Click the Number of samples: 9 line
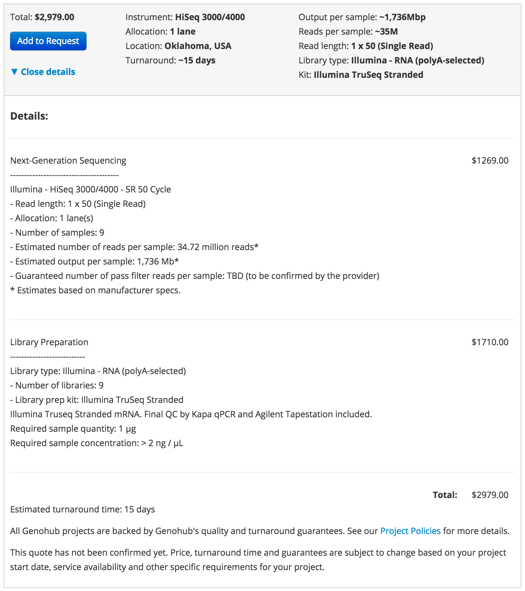The image size is (525, 591). 57,232
